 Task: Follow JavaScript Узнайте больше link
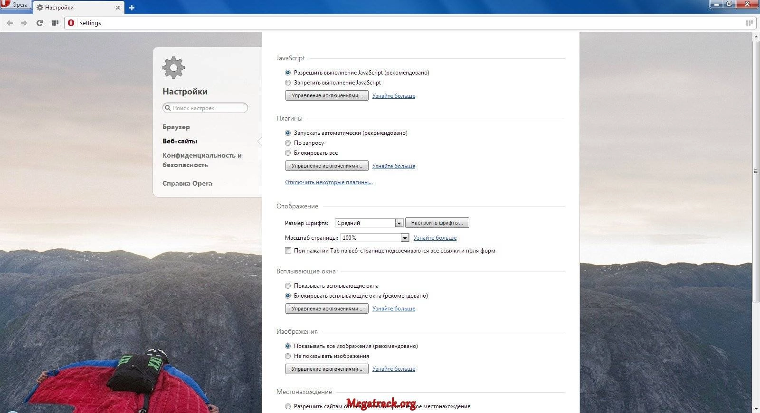point(394,96)
